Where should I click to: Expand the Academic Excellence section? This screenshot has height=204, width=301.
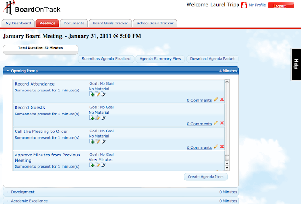click(x=8, y=201)
